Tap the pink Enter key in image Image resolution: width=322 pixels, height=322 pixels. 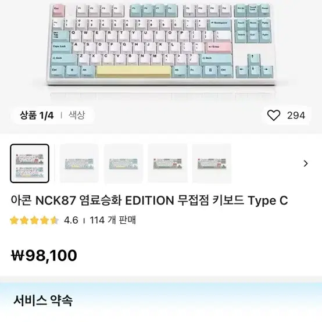[x=219, y=48]
